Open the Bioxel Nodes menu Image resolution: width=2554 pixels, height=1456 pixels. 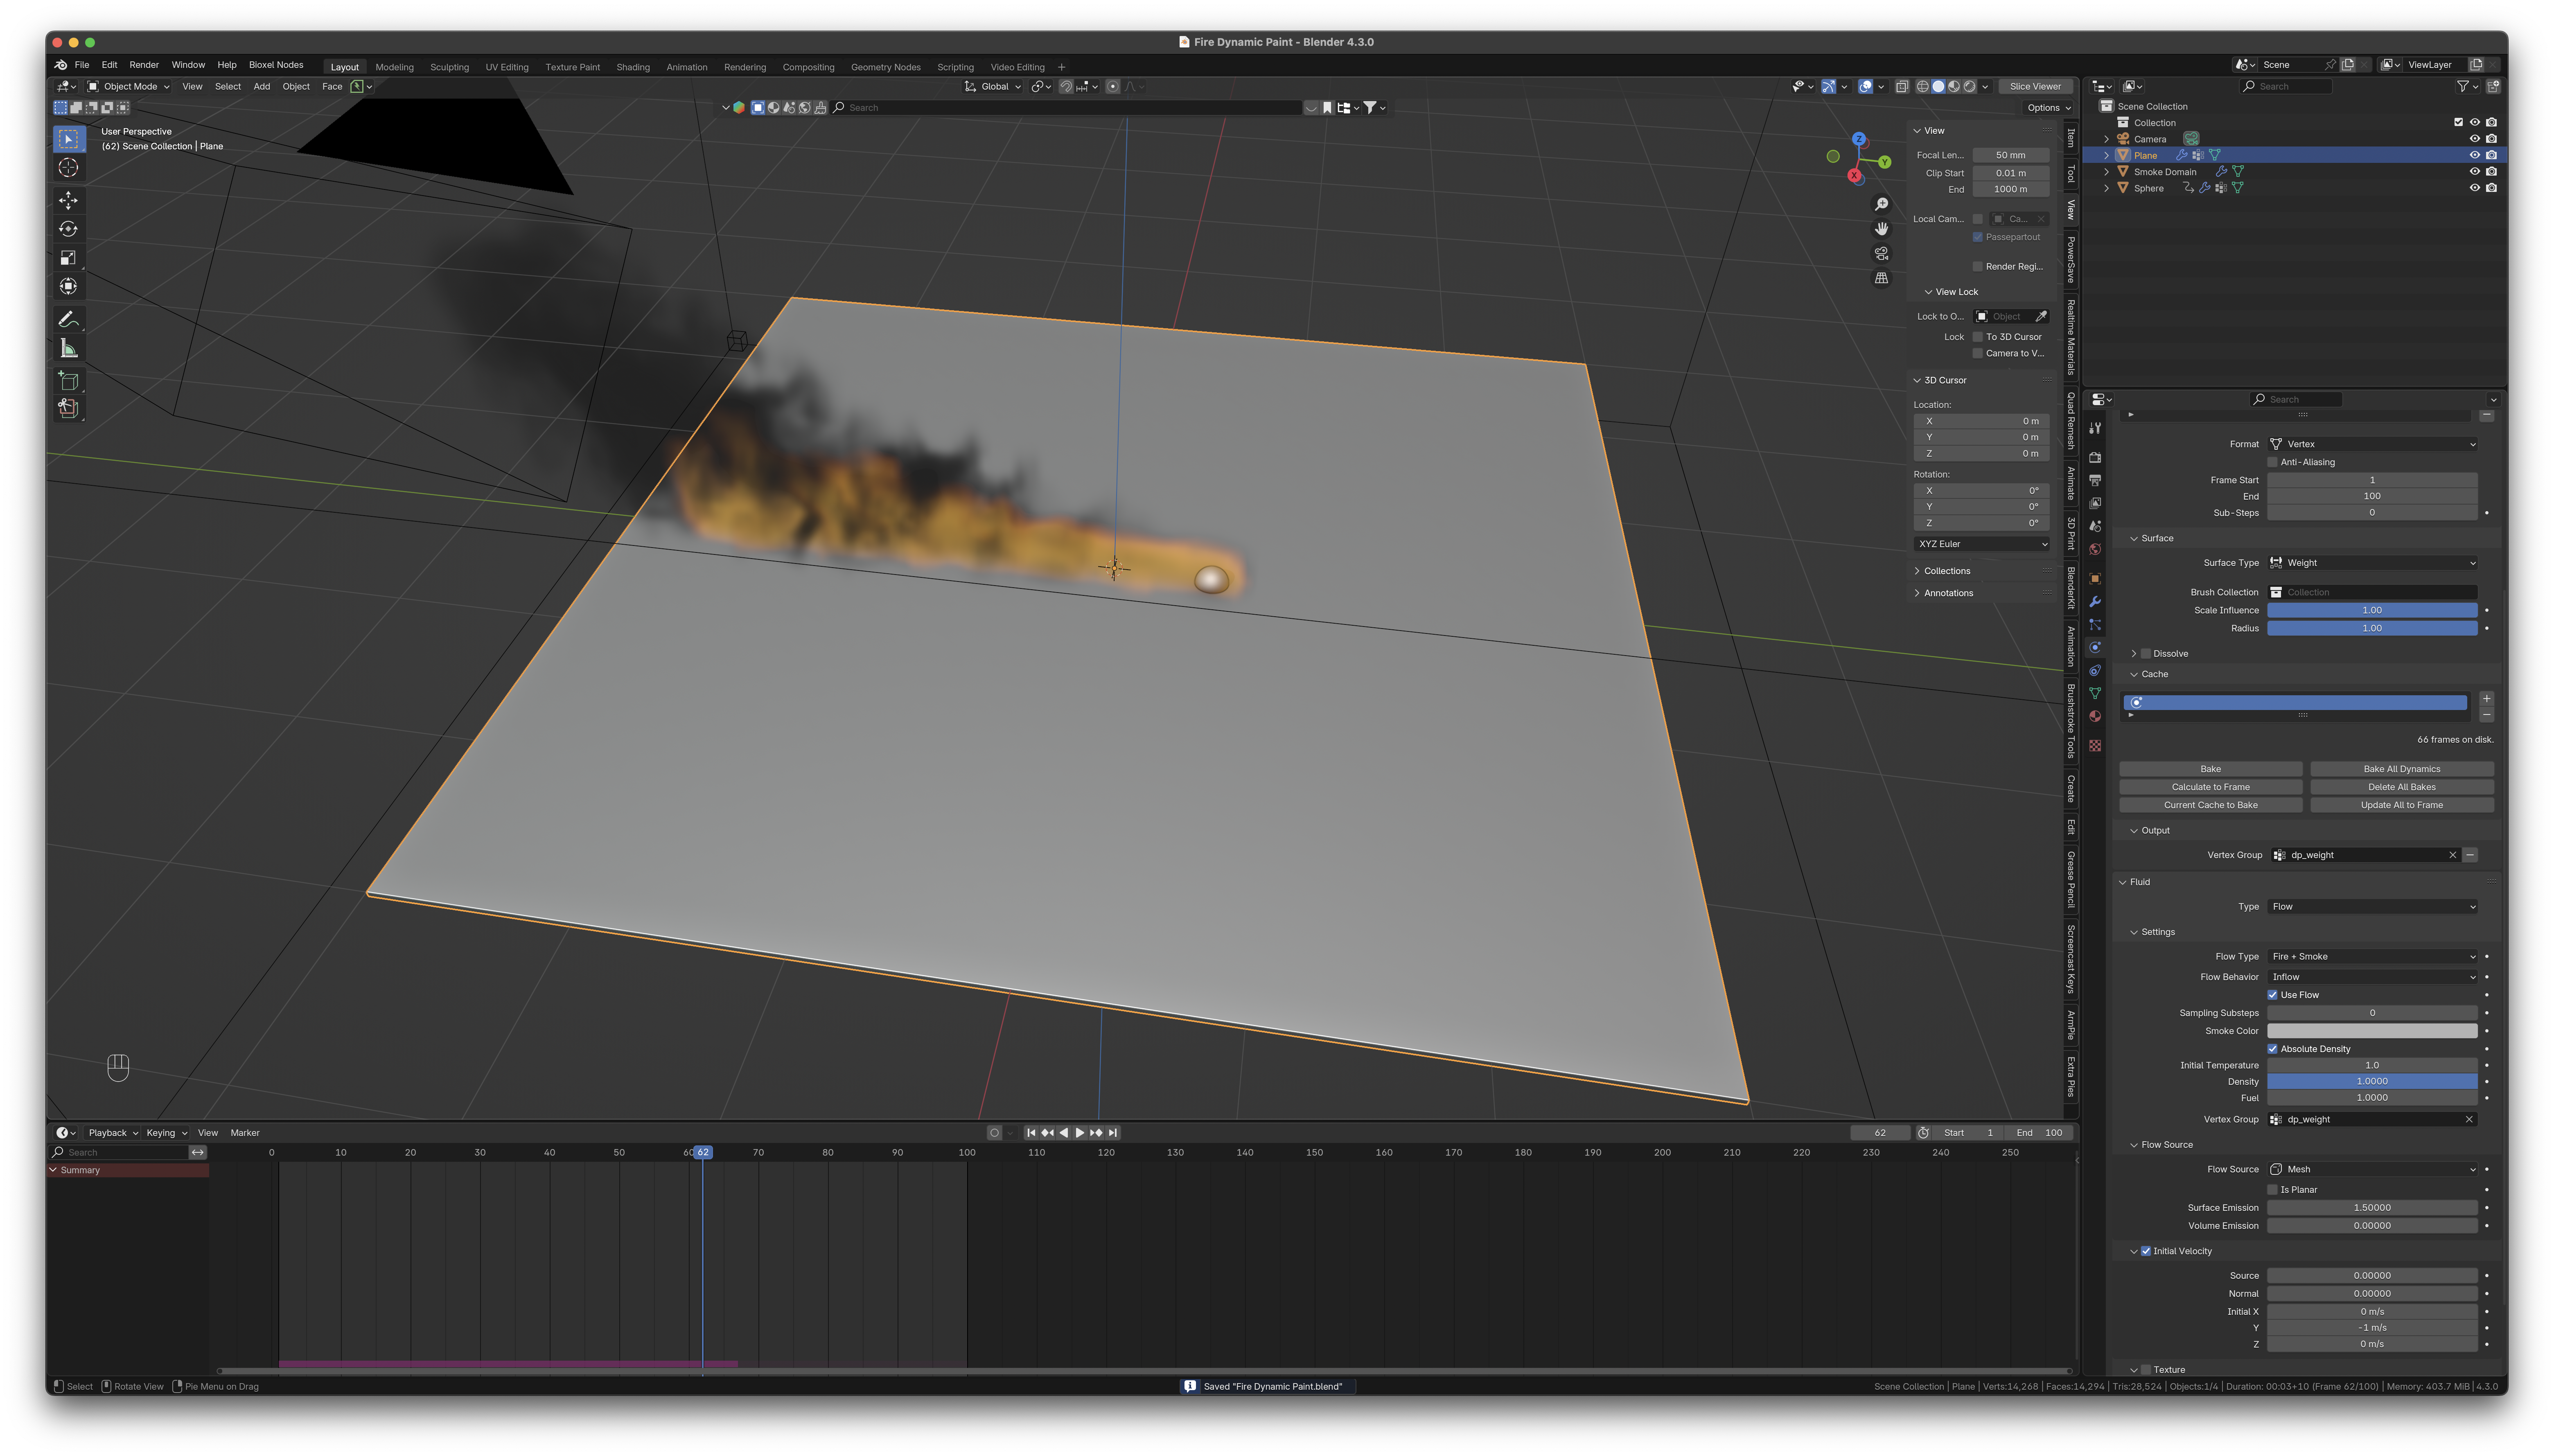click(276, 65)
